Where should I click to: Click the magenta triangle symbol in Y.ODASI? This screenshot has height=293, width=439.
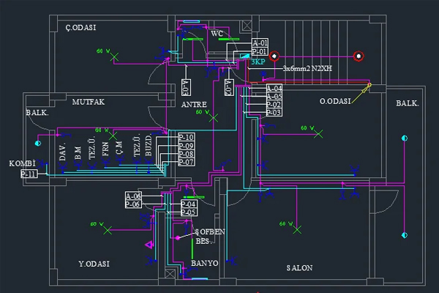click(149, 245)
